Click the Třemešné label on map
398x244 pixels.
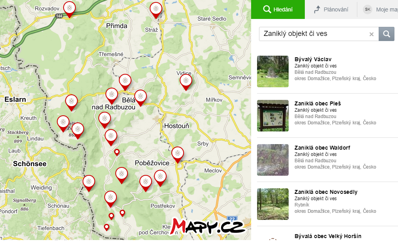111,54
